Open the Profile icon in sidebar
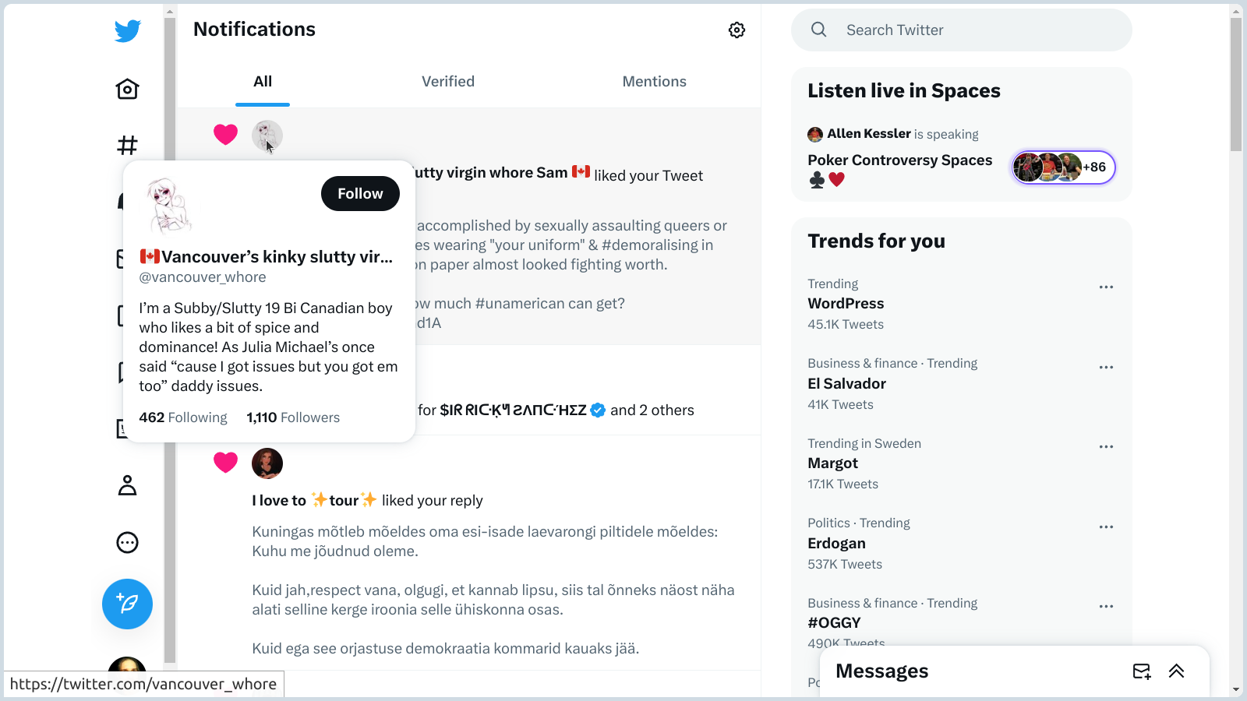The image size is (1247, 701). coord(127,486)
